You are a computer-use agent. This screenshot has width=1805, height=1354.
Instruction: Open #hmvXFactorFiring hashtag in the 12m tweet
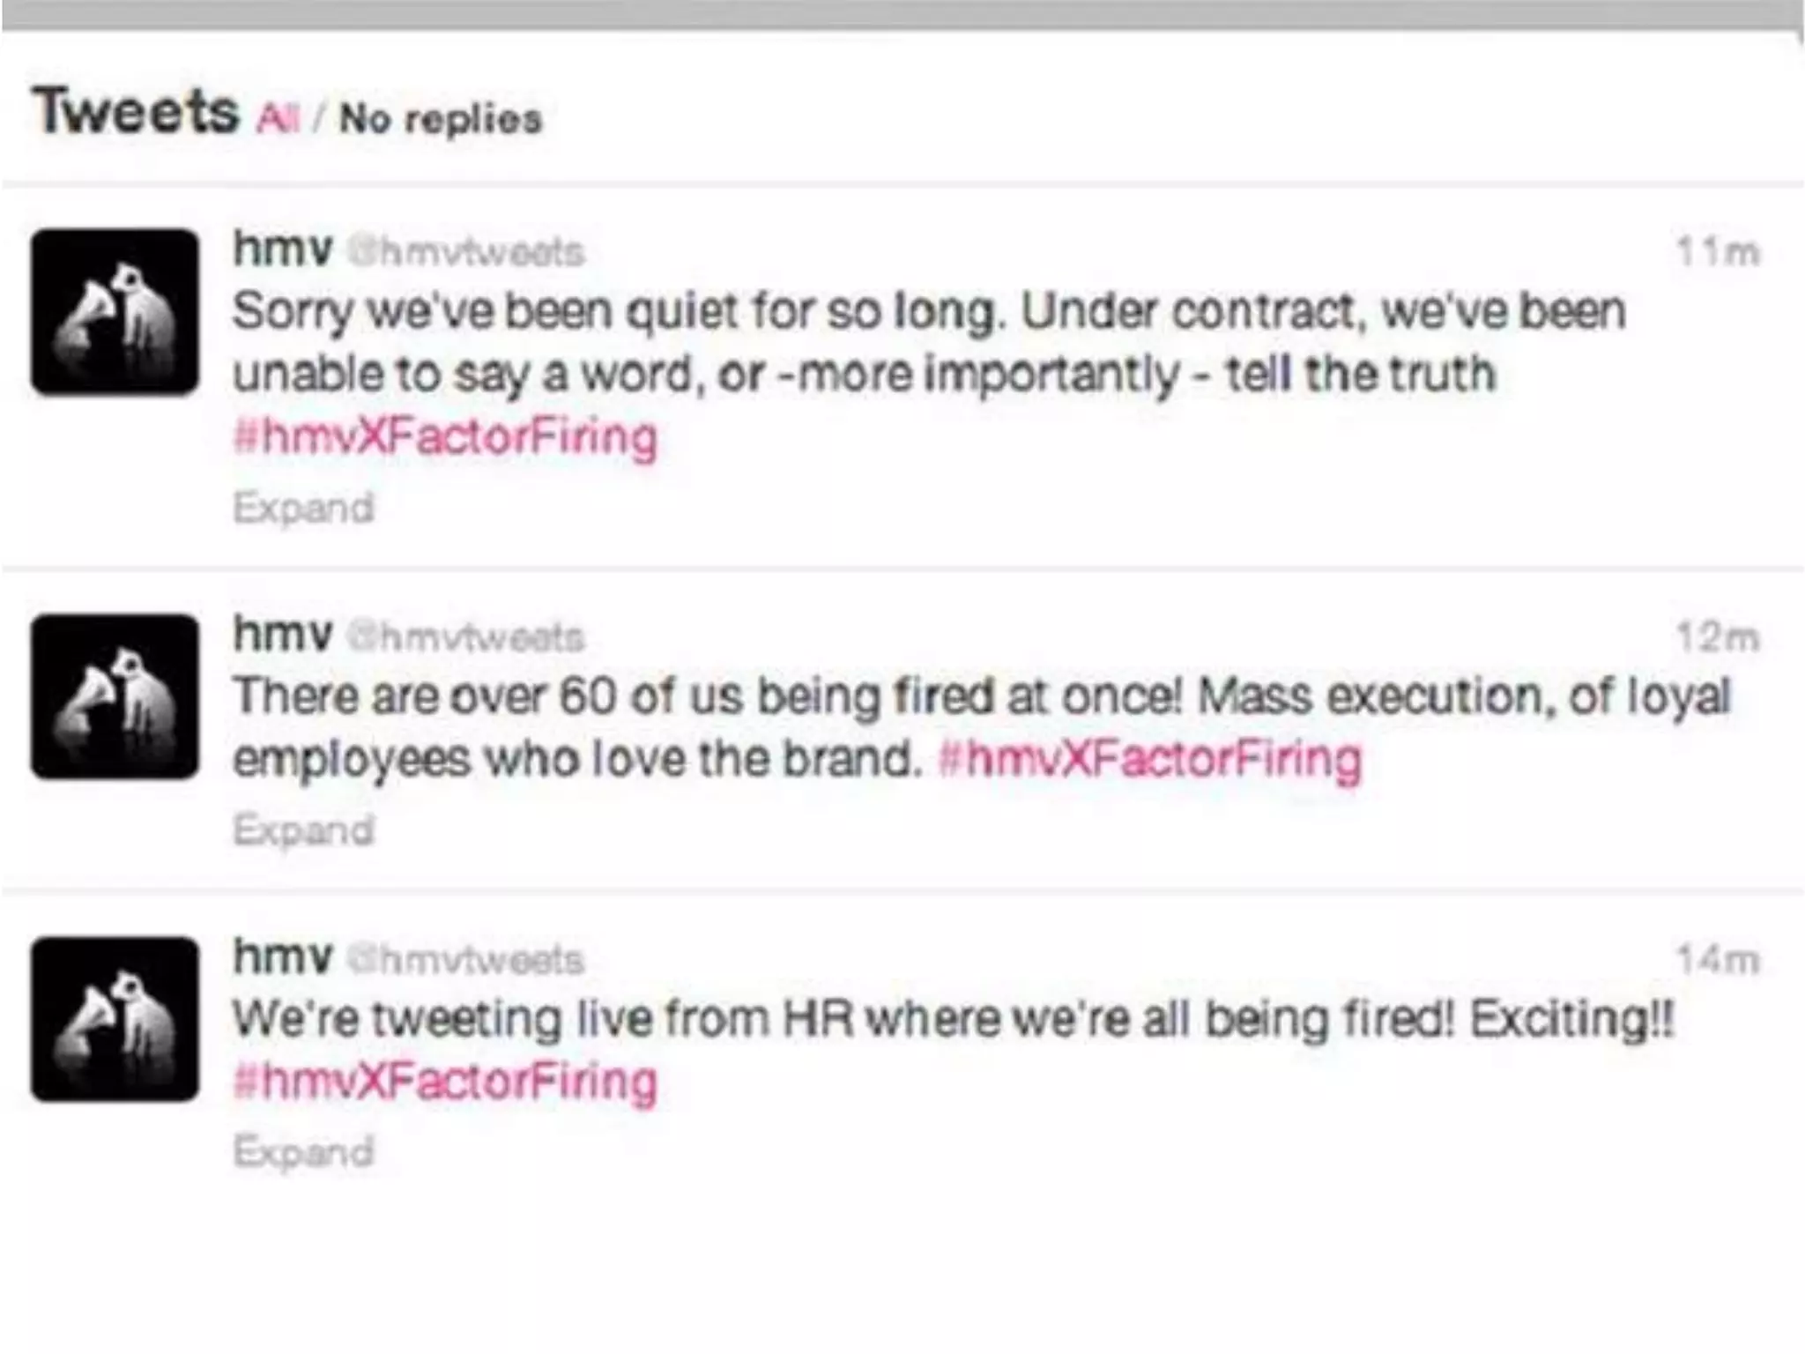tap(1150, 760)
